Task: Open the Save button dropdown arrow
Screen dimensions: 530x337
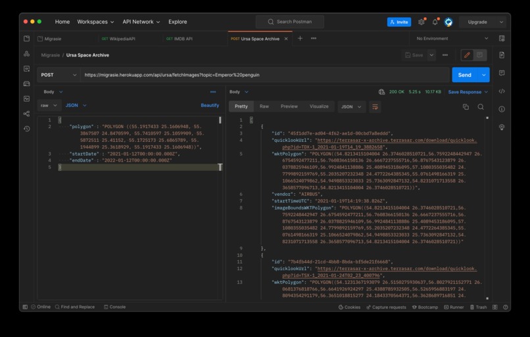Action: [x=431, y=55]
